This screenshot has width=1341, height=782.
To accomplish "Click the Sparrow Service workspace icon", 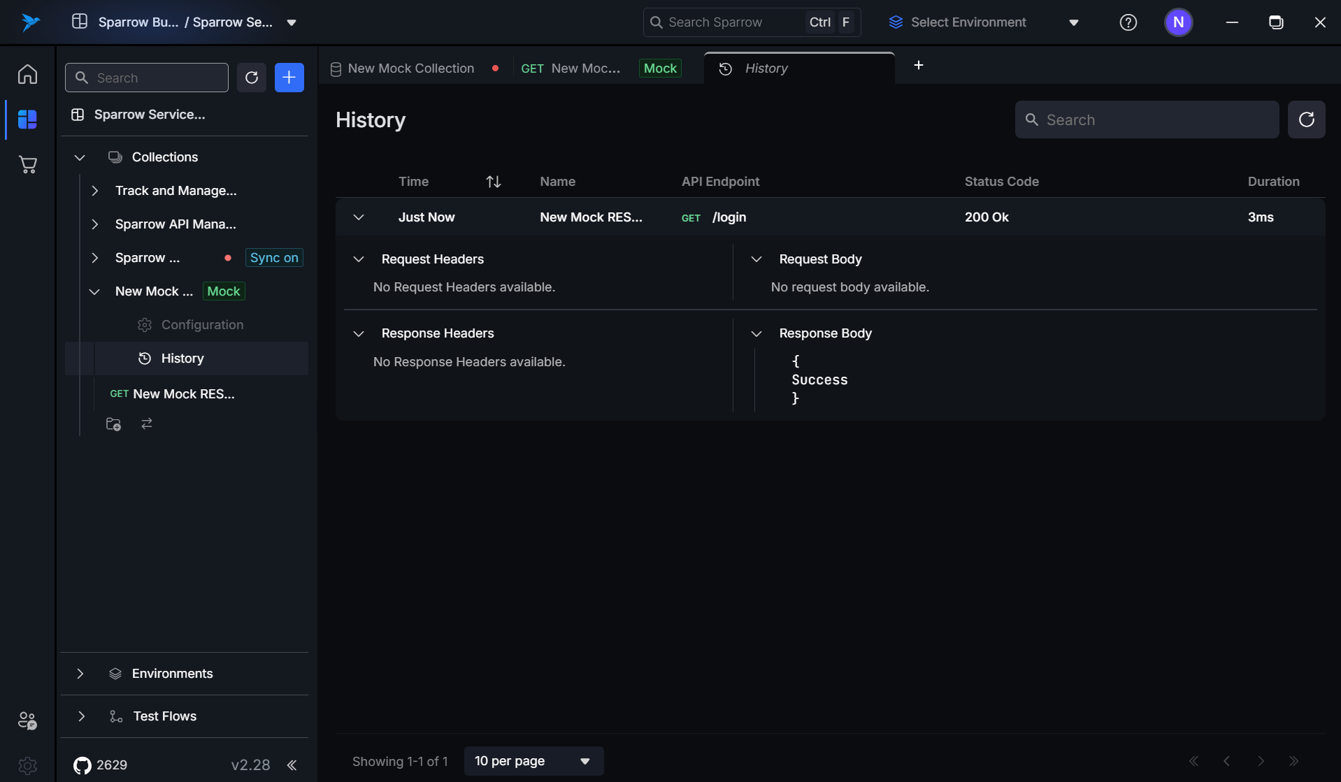I will [78, 115].
